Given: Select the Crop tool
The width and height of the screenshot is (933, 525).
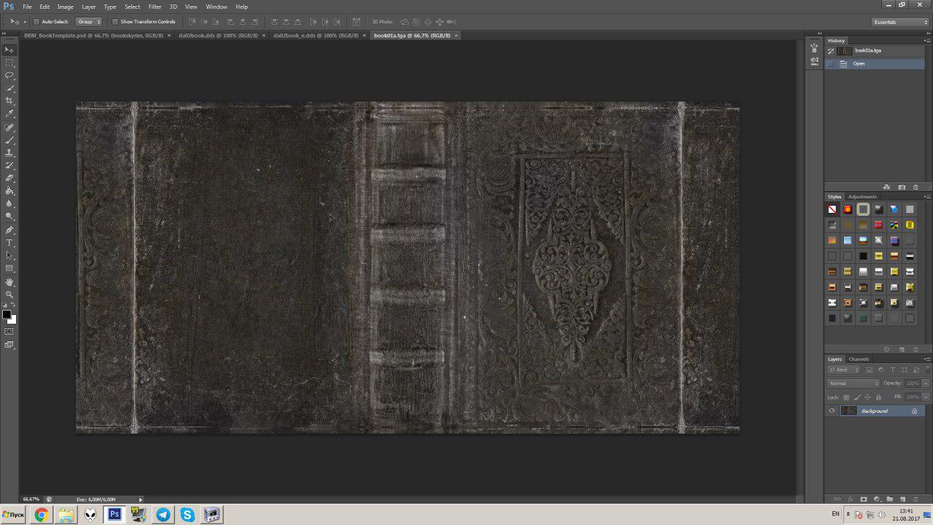Looking at the screenshot, I should tap(9, 101).
